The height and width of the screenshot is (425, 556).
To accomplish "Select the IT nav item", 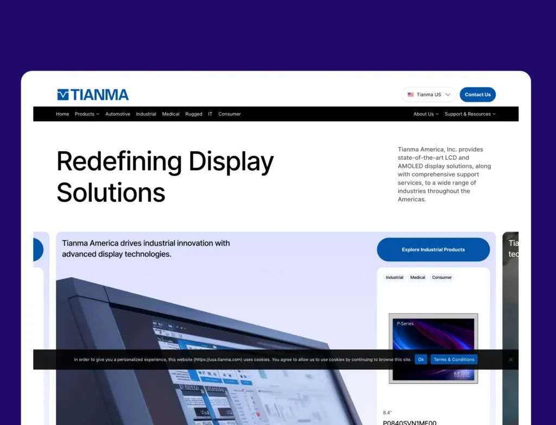I will 210,114.
